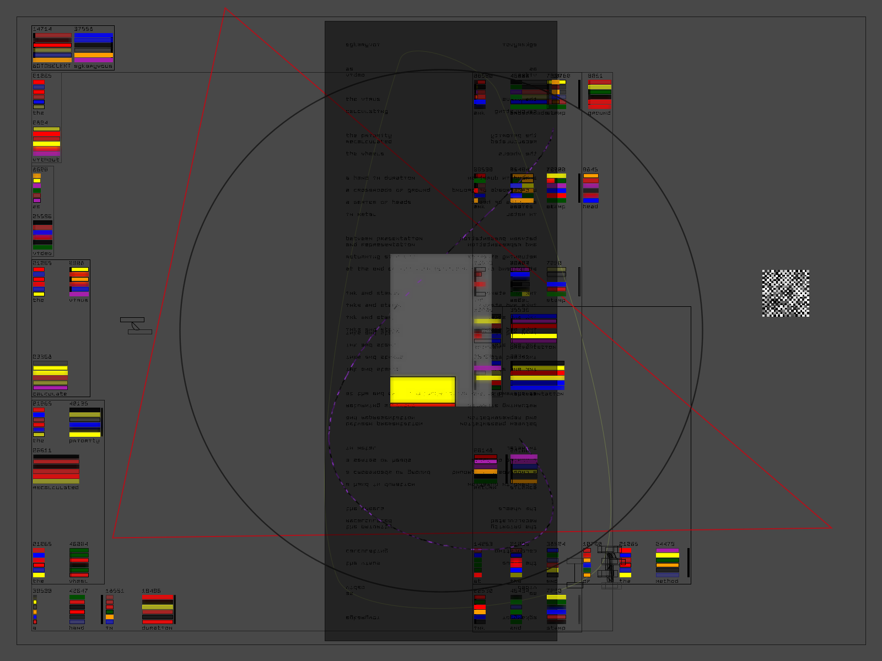882x661 pixels.
Task: Select the 'priority' color bar stack
Action: [x=85, y=422]
